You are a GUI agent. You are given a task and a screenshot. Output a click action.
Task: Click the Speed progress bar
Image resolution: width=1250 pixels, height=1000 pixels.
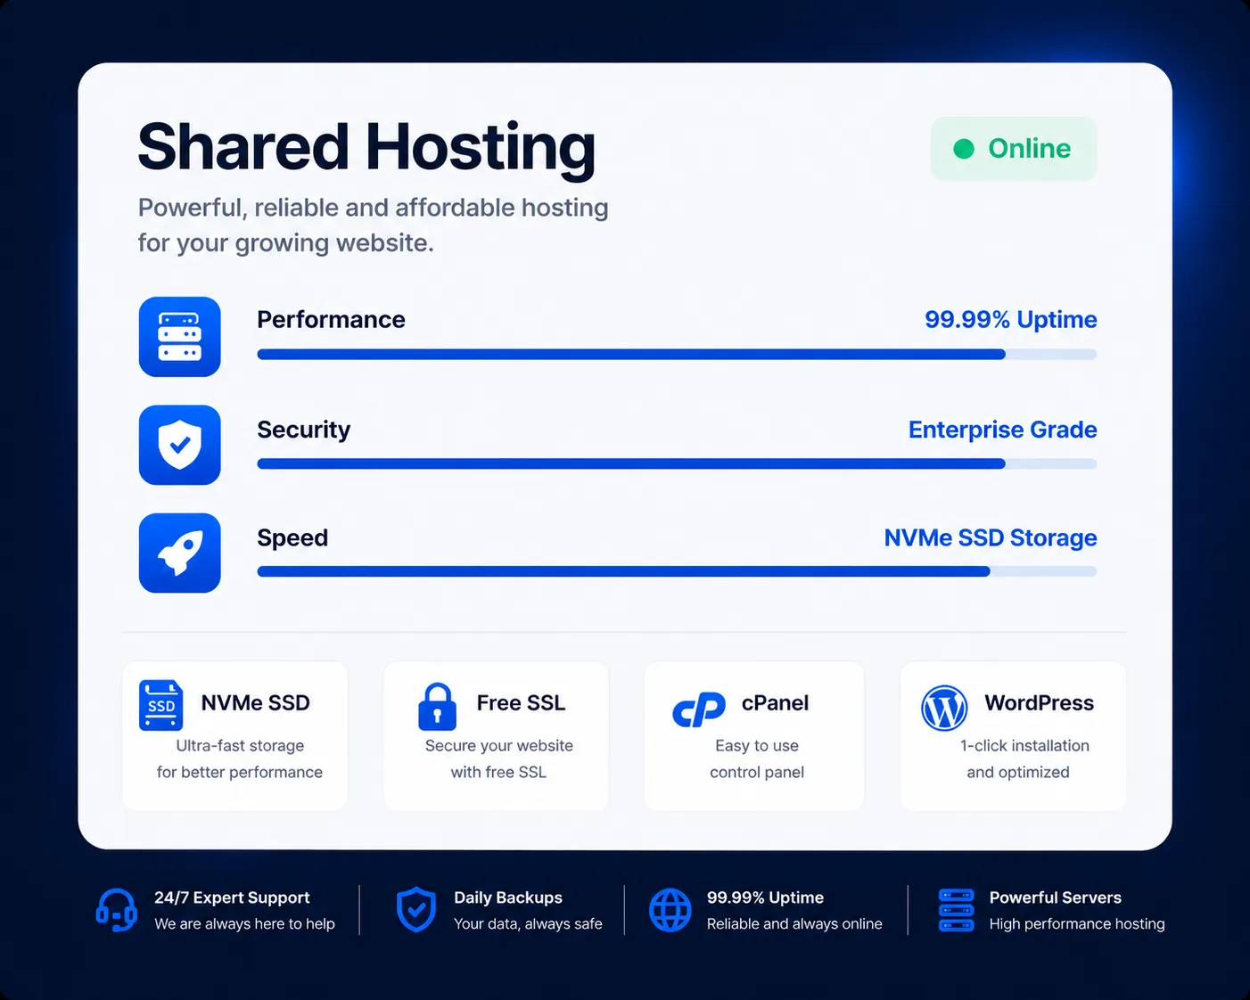pos(677,571)
